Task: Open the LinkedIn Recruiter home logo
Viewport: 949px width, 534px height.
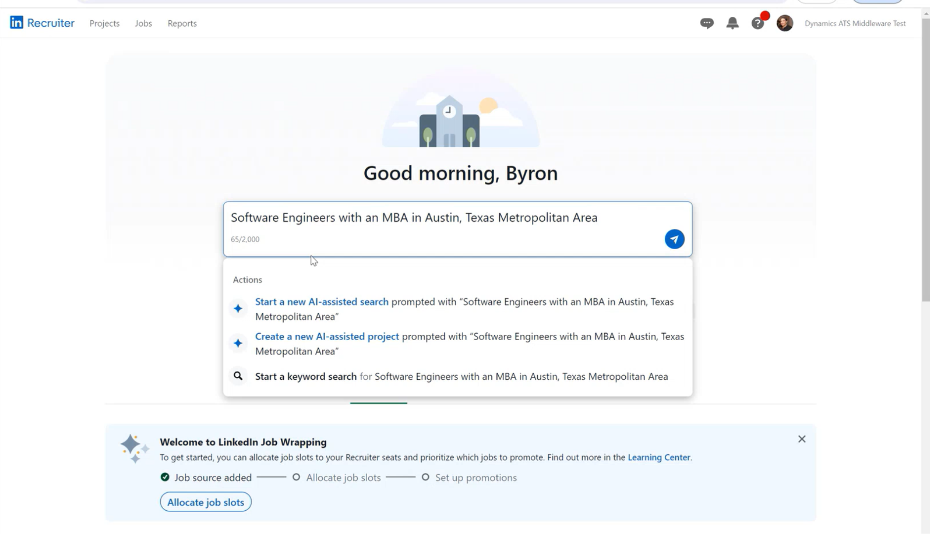Action: (42, 23)
